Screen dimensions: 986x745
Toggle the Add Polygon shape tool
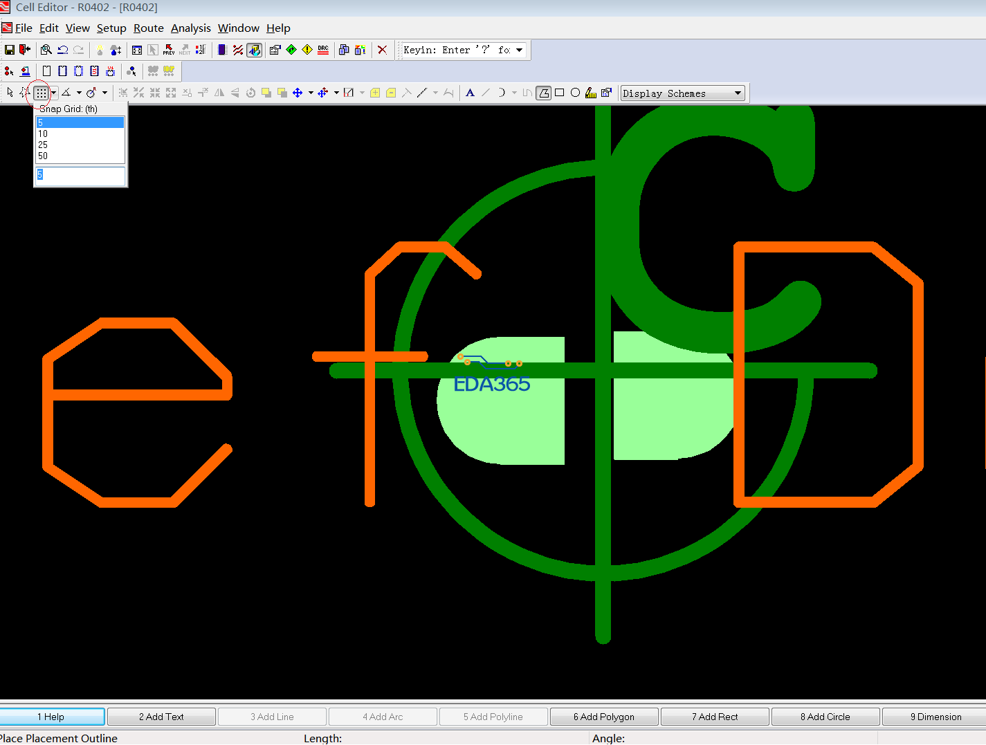[544, 93]
